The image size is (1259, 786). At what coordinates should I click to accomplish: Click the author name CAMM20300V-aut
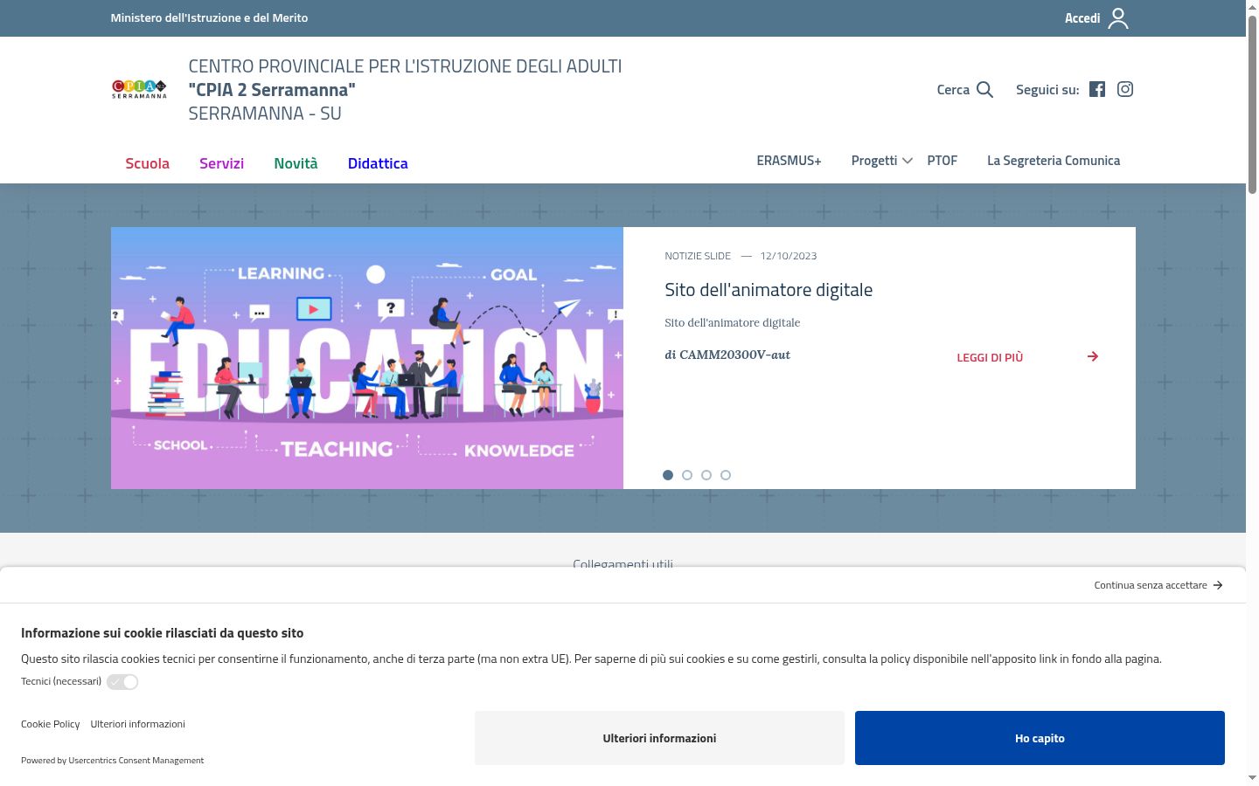pyautogui.click(x=734, y=355)
